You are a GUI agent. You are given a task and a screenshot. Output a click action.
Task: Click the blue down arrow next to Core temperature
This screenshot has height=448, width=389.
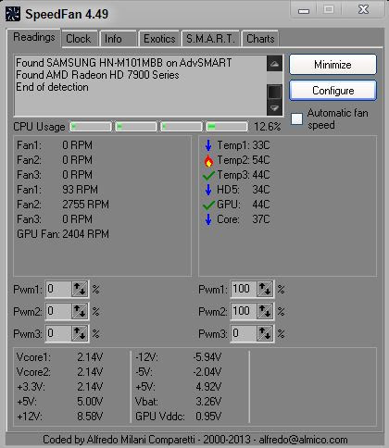pyautogui.click(x=208, y=219)
